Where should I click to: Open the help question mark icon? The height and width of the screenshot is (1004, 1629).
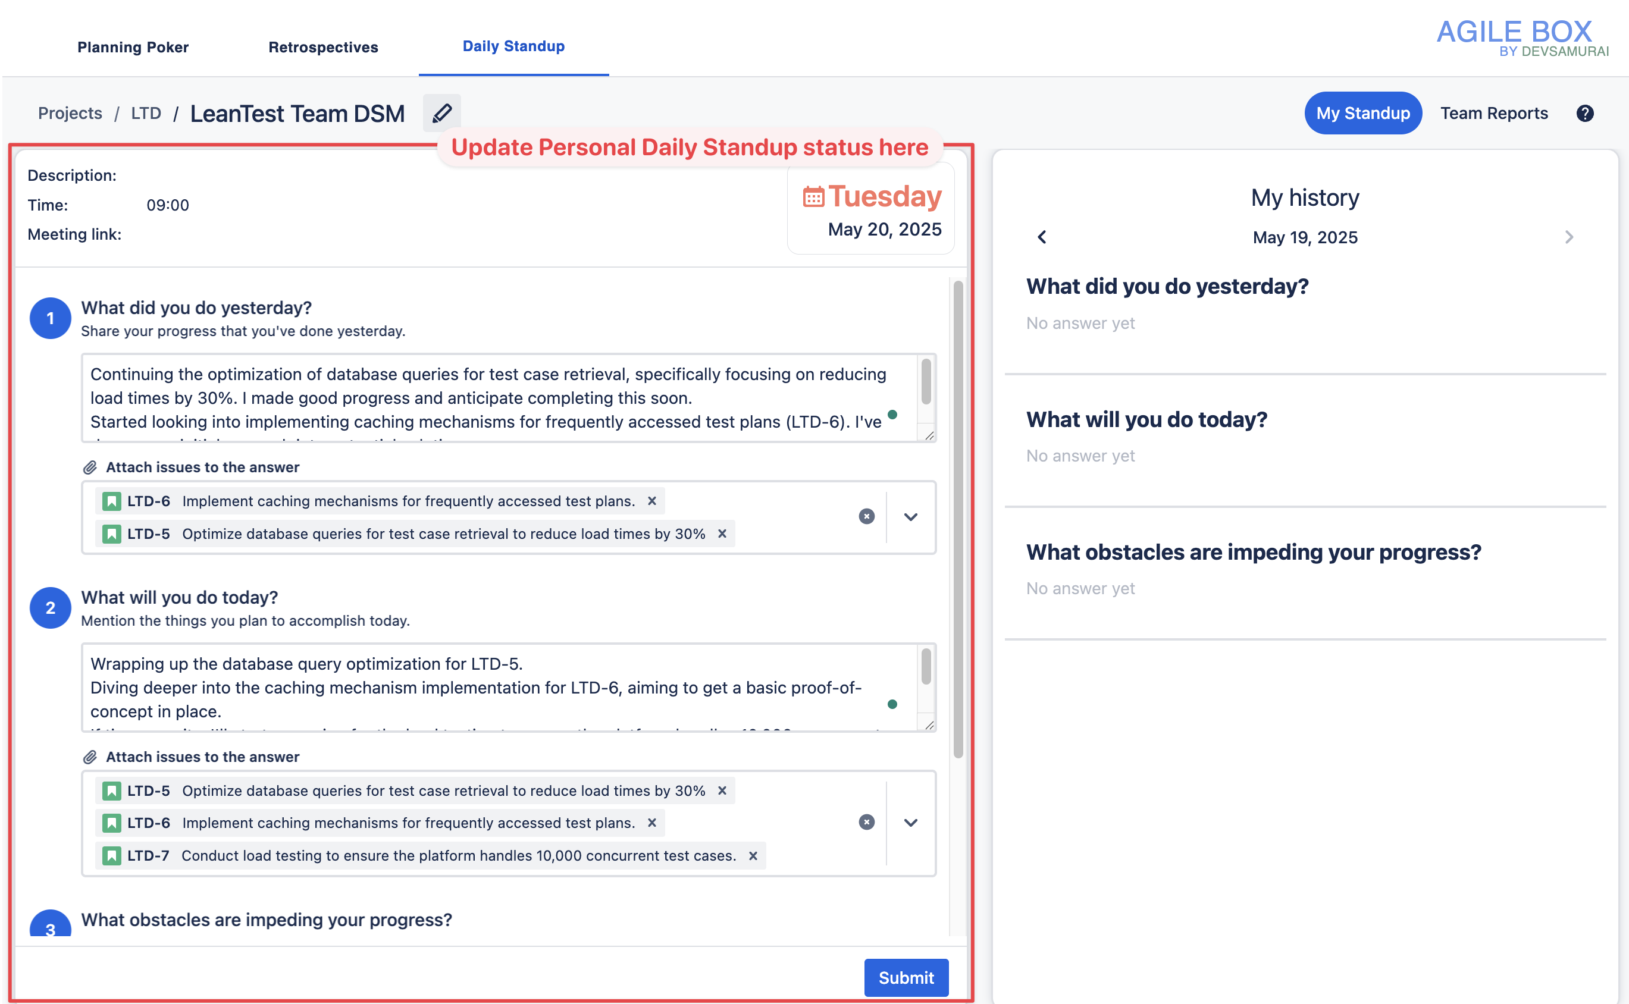click(x=1584, y=114)
